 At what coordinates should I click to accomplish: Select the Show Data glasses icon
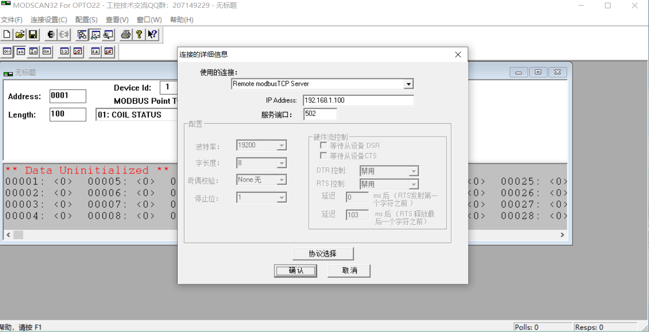pyautogui.click(x=95, y=34)
